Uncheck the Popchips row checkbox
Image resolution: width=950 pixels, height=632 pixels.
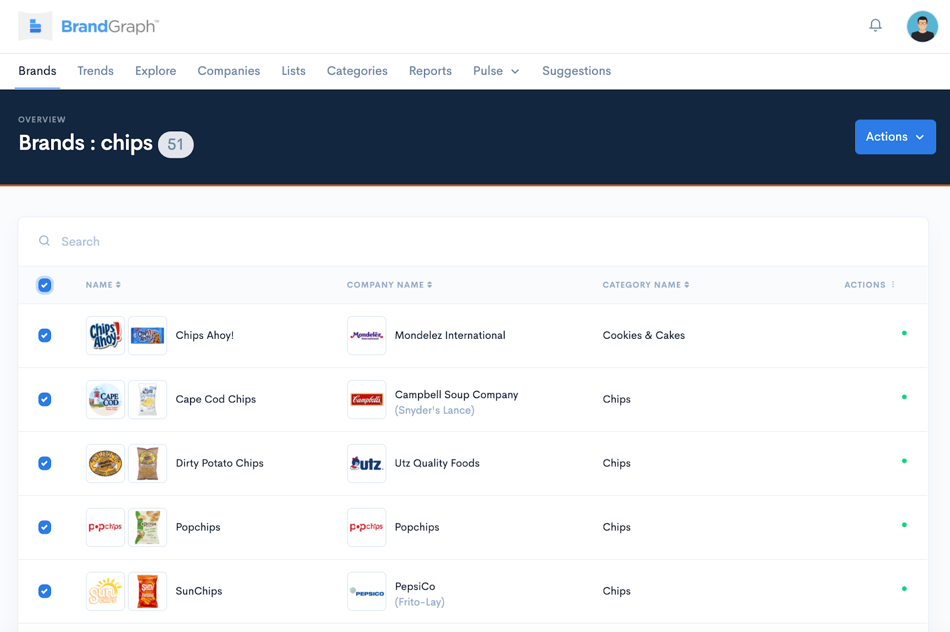click(x=45, y=527)
